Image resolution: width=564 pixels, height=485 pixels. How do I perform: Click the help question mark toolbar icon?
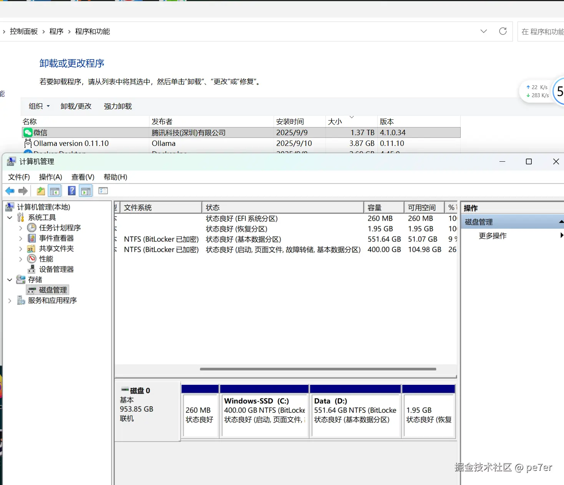pyautogui.click(x=71, y=191)
